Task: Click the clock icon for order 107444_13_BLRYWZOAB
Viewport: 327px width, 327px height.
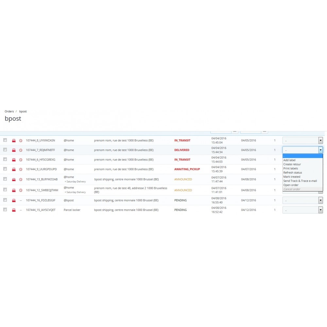Action: 21,179
